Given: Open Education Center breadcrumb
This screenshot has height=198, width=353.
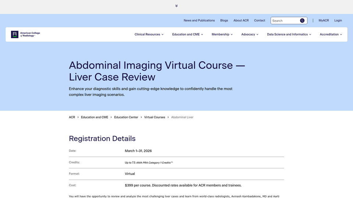Looking at the screenshot, I should 126,117.
